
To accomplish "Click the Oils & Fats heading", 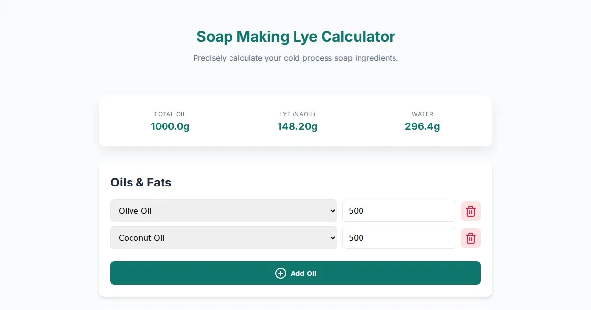I will (x=141, y=183).
